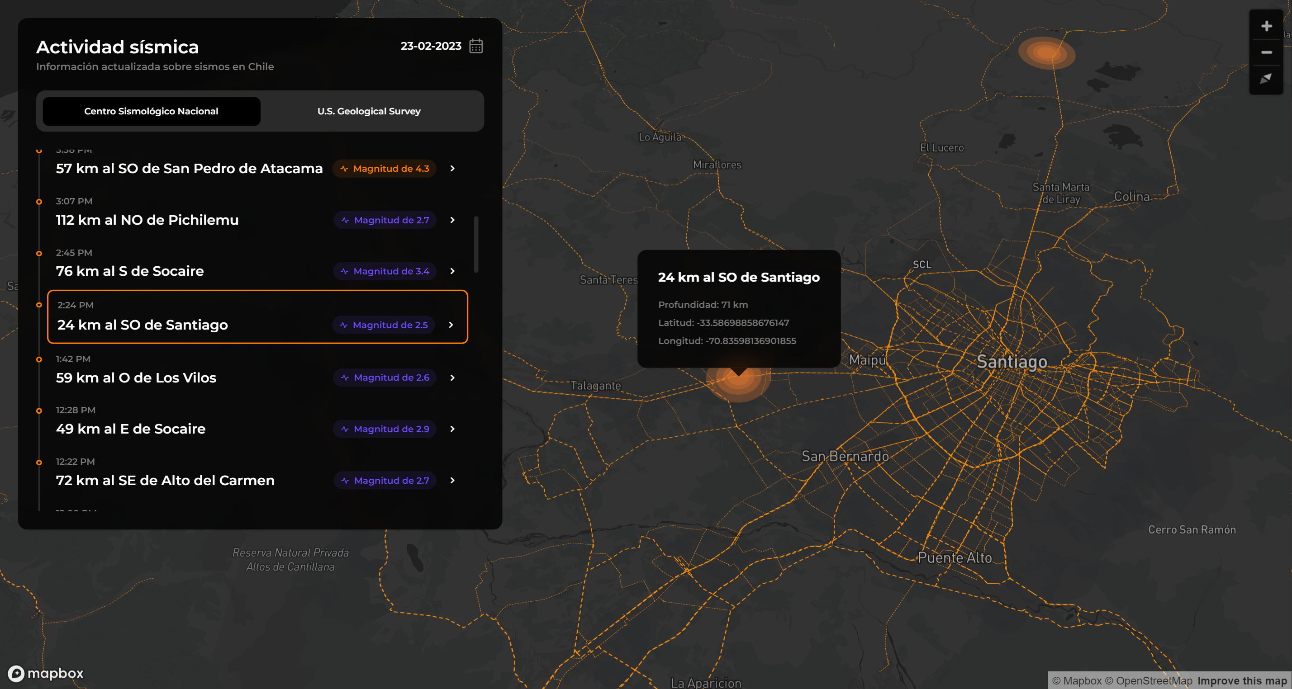The image size is (1292, 689).
Task: Select the Centro Sismológico Nacional tab
Action: [x=151, y=111]
